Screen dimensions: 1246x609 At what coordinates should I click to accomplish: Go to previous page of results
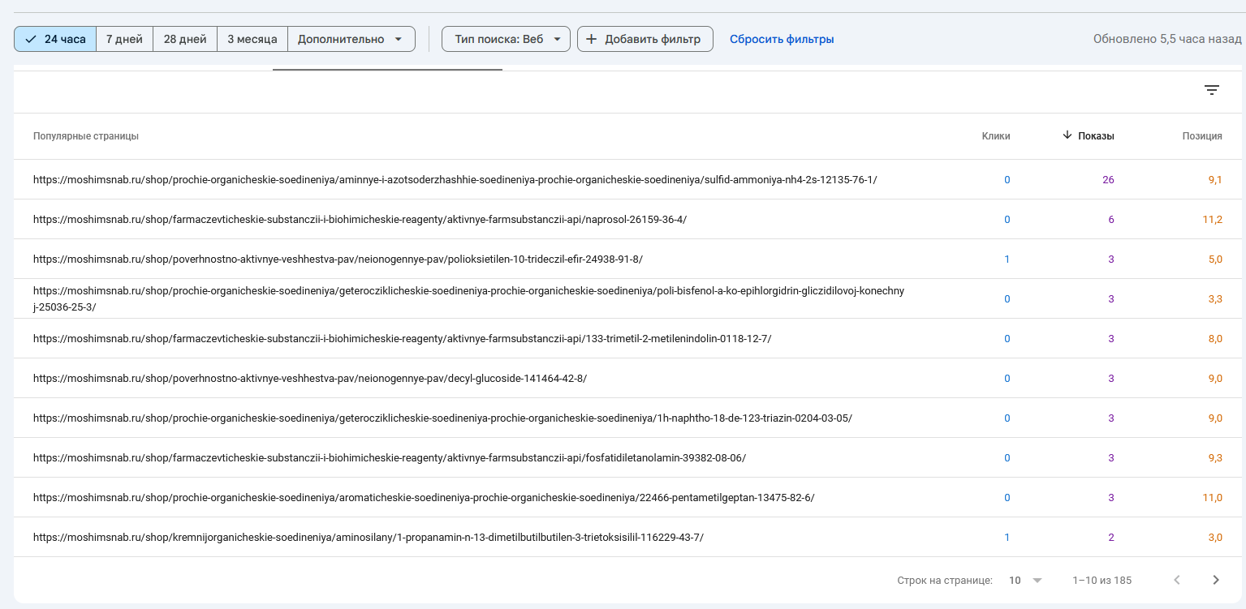1177,580
